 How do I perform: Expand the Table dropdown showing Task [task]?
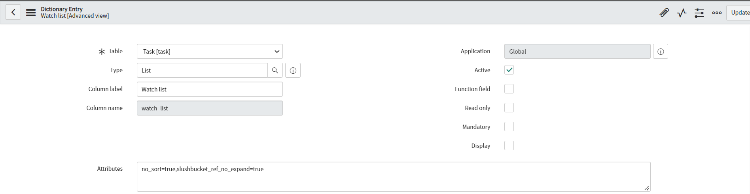point(210,51)
